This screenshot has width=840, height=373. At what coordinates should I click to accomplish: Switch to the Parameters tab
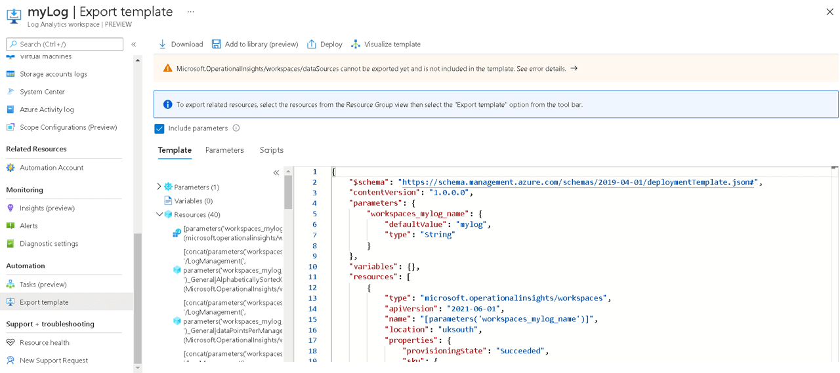tap(224, 150)
